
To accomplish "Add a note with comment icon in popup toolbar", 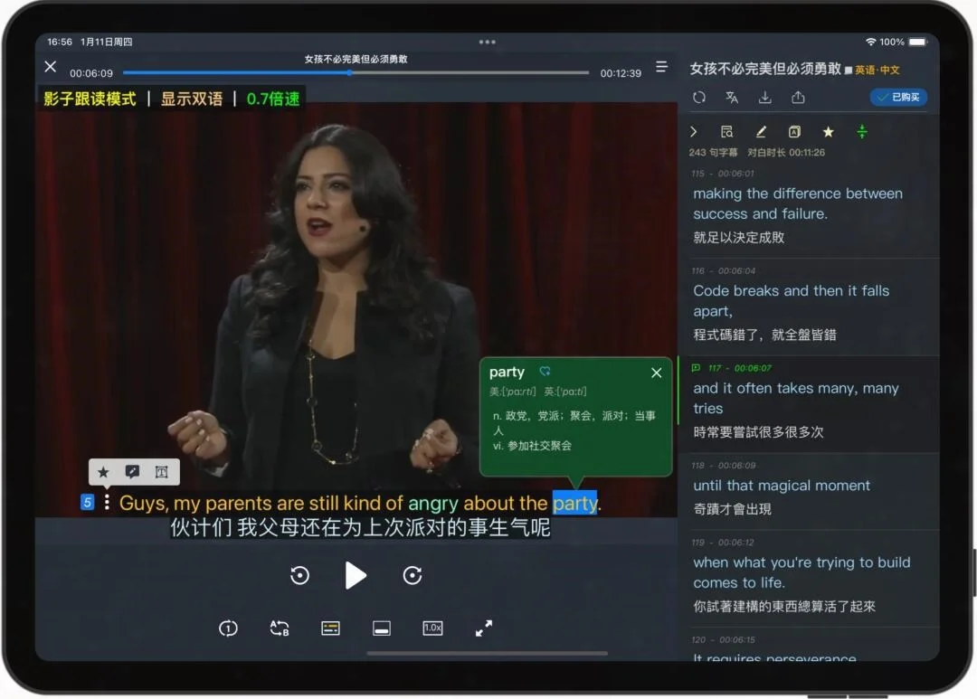I will [132, 472].
